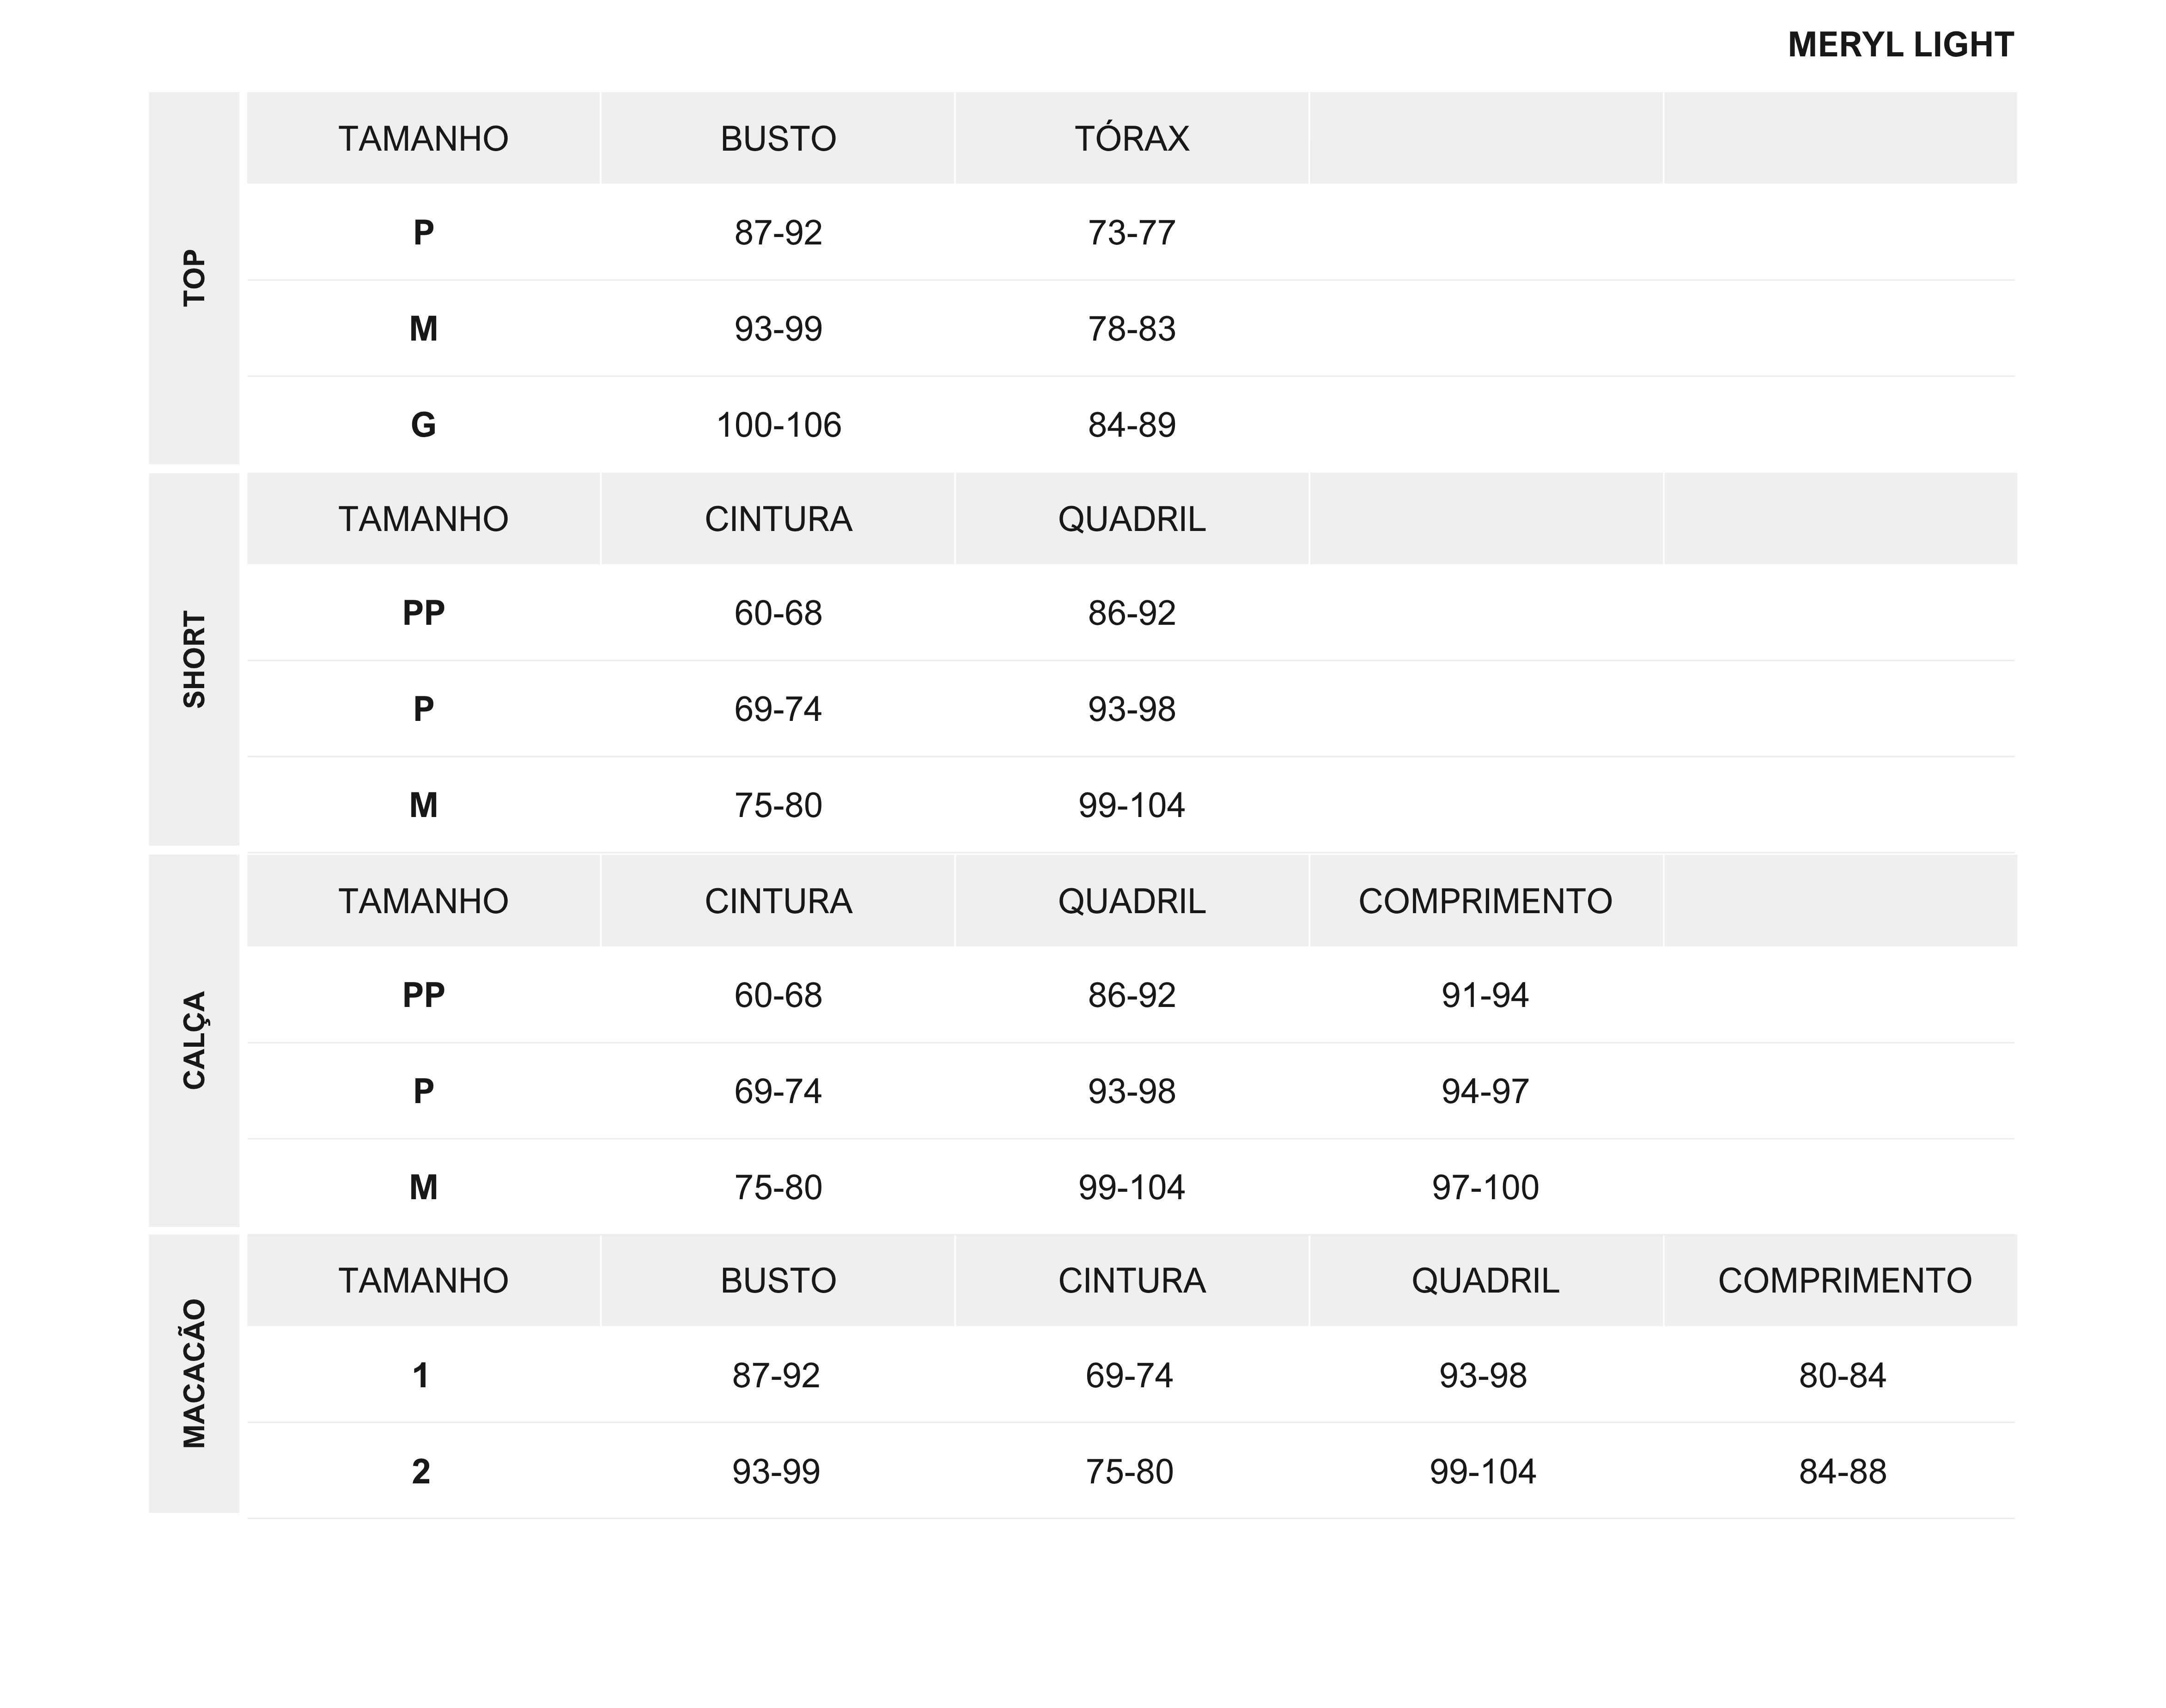Select the TOP section label
Image resolution: width=2166 pixels, height=1708 pixels.
194,278
